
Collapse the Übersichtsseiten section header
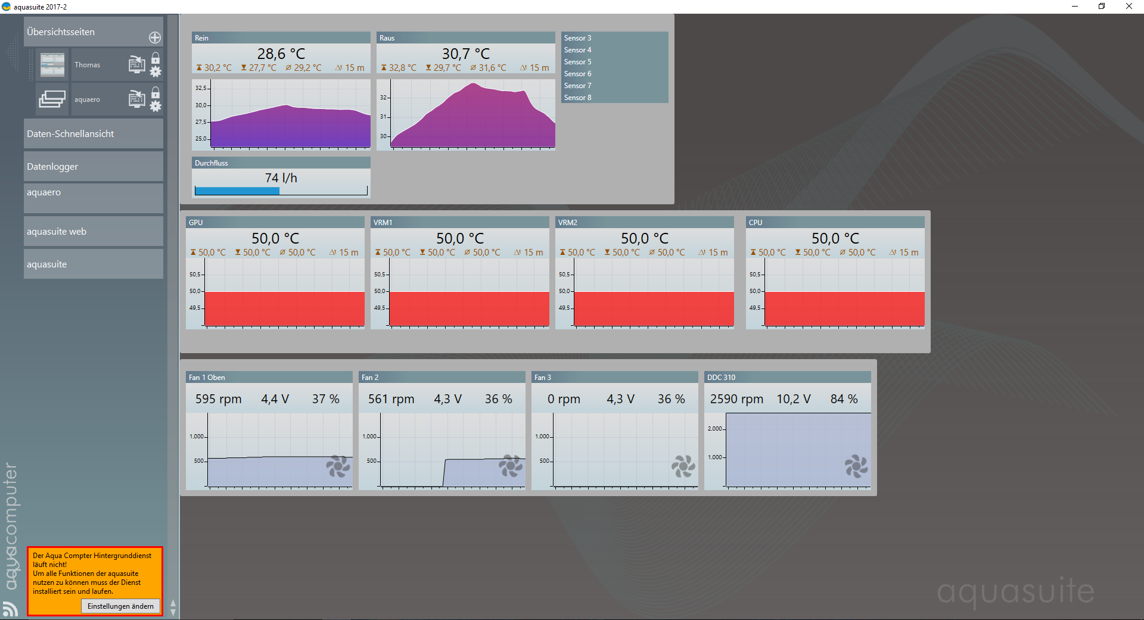pos(94,32)
